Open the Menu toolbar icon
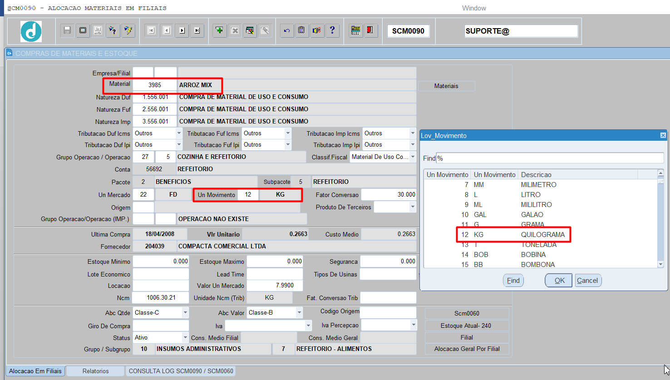The image size is (670, 380). tap(356, 30)
